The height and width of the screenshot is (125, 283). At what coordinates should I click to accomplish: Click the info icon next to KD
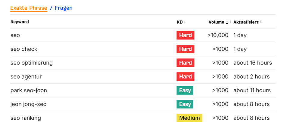tap(185, 21)
